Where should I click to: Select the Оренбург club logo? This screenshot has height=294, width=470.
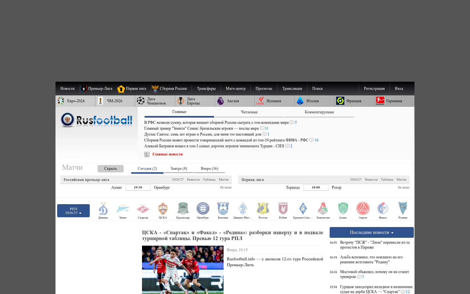203,208
